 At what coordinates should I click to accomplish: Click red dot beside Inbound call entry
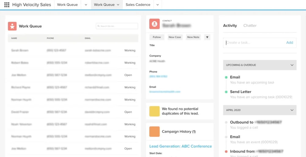[x=226, y=151]
